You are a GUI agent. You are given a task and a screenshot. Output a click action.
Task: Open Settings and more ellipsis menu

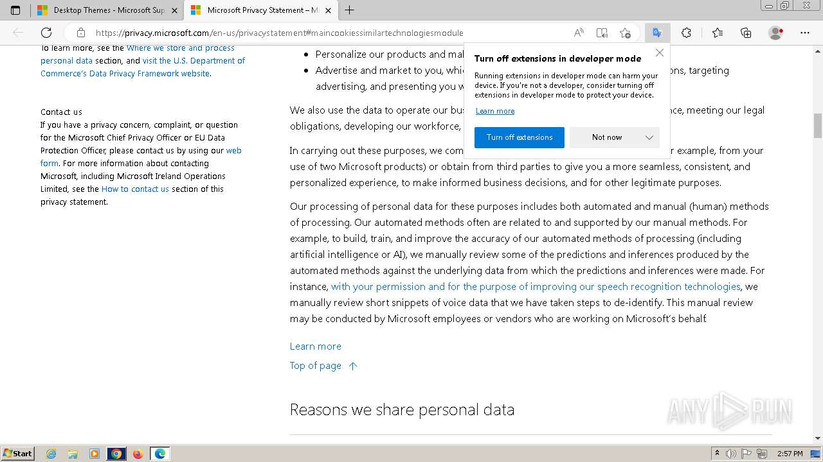click(x=805, y=33)
